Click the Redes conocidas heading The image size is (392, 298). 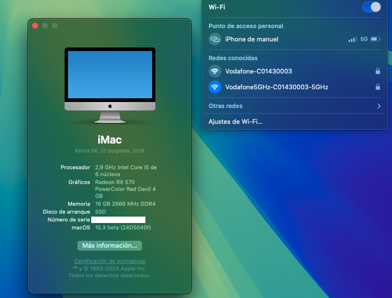(233, 58)
